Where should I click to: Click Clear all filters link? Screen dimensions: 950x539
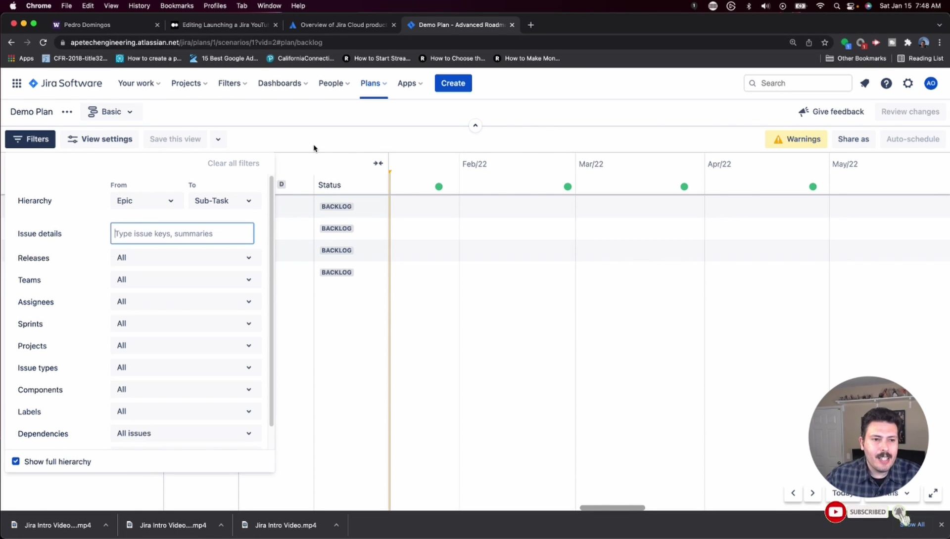233,163
